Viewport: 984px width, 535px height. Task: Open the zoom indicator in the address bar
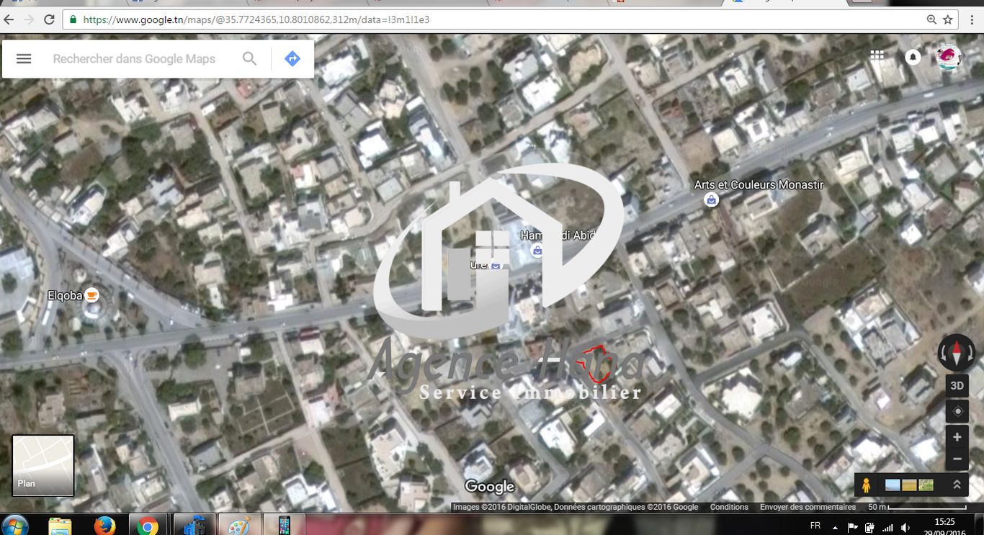(x=931, y=19)
